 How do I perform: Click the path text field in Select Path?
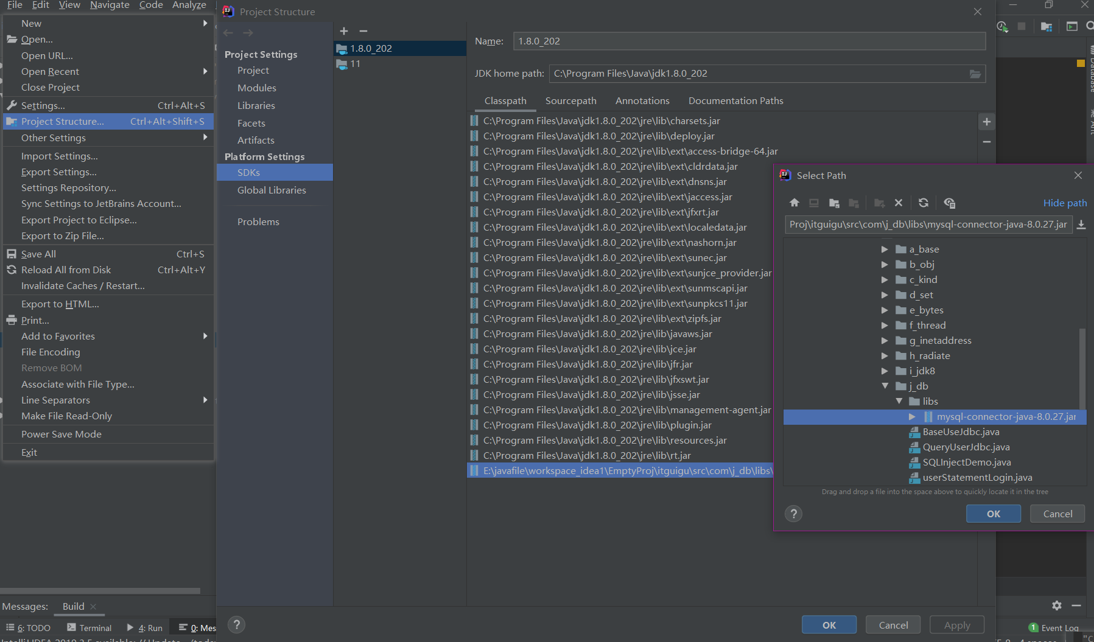tap(928, 225)
